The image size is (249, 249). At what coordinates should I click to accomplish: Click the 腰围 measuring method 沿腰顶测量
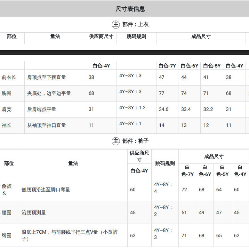(x=33, y=212)
